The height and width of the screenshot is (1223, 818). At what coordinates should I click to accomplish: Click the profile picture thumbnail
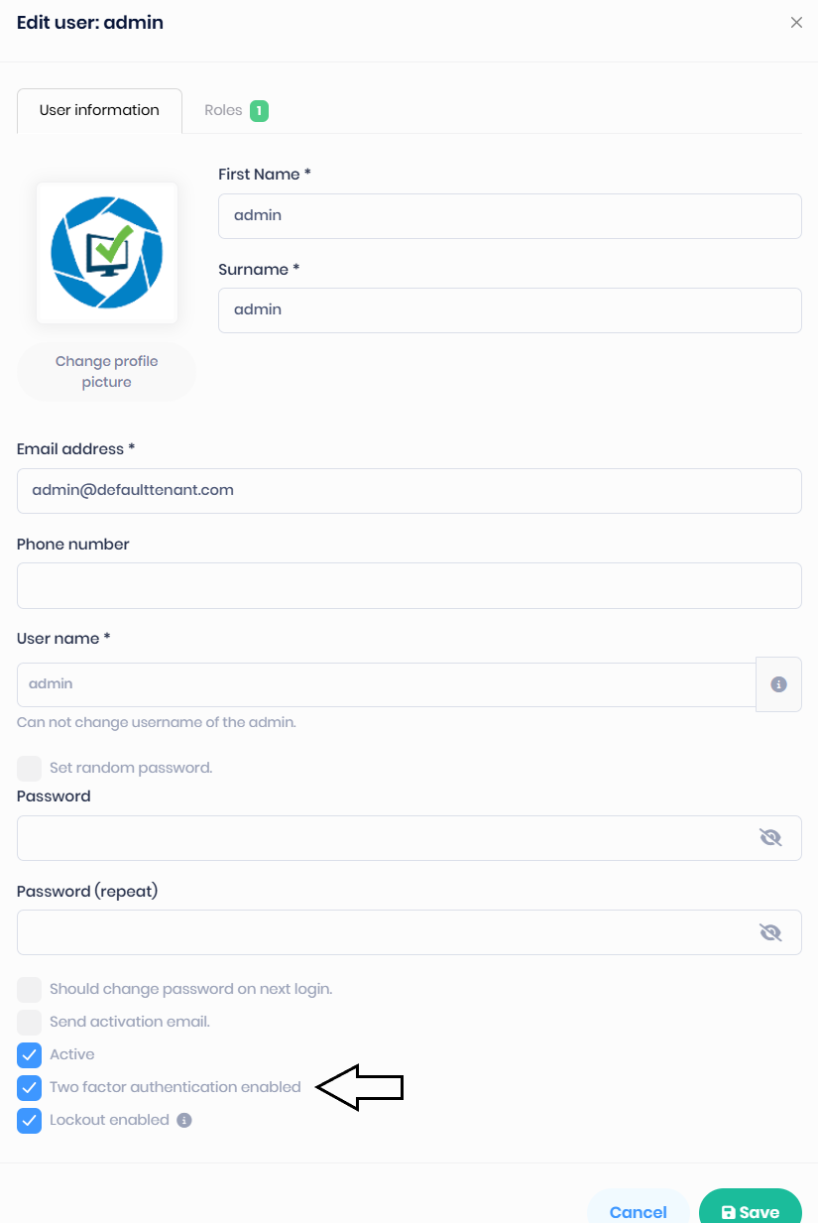[107, 253]
